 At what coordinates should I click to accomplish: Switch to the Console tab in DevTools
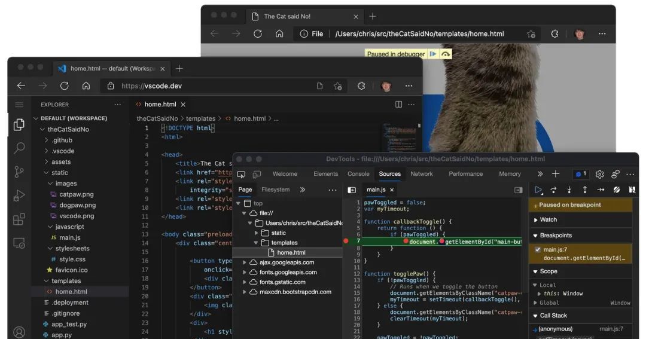pyautogui.click(x=358, y=174)
